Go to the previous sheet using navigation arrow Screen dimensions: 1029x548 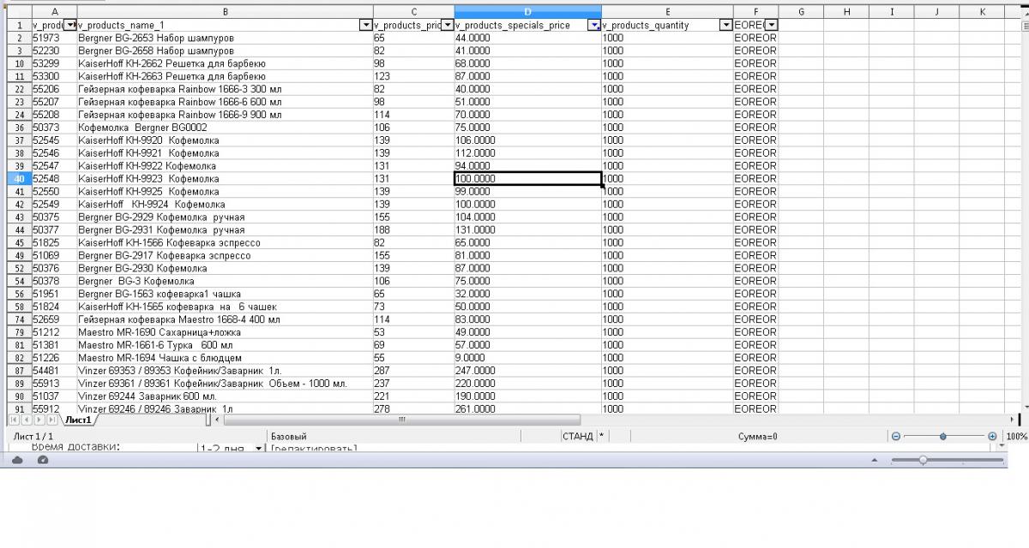point(27,420)
